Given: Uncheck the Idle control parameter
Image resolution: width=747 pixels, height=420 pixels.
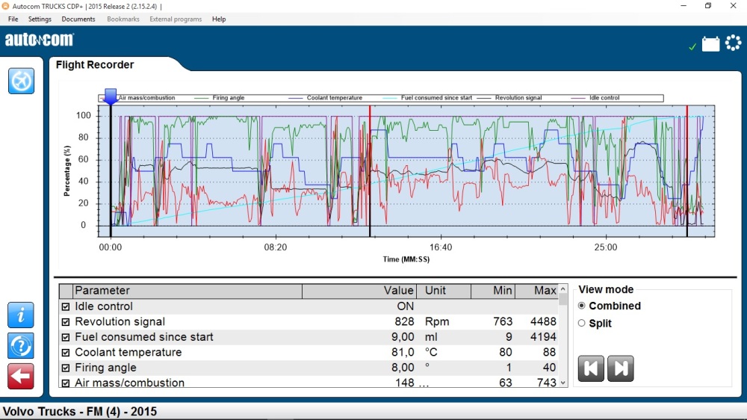Looking at the screenshot, I should tap(66, 306).
